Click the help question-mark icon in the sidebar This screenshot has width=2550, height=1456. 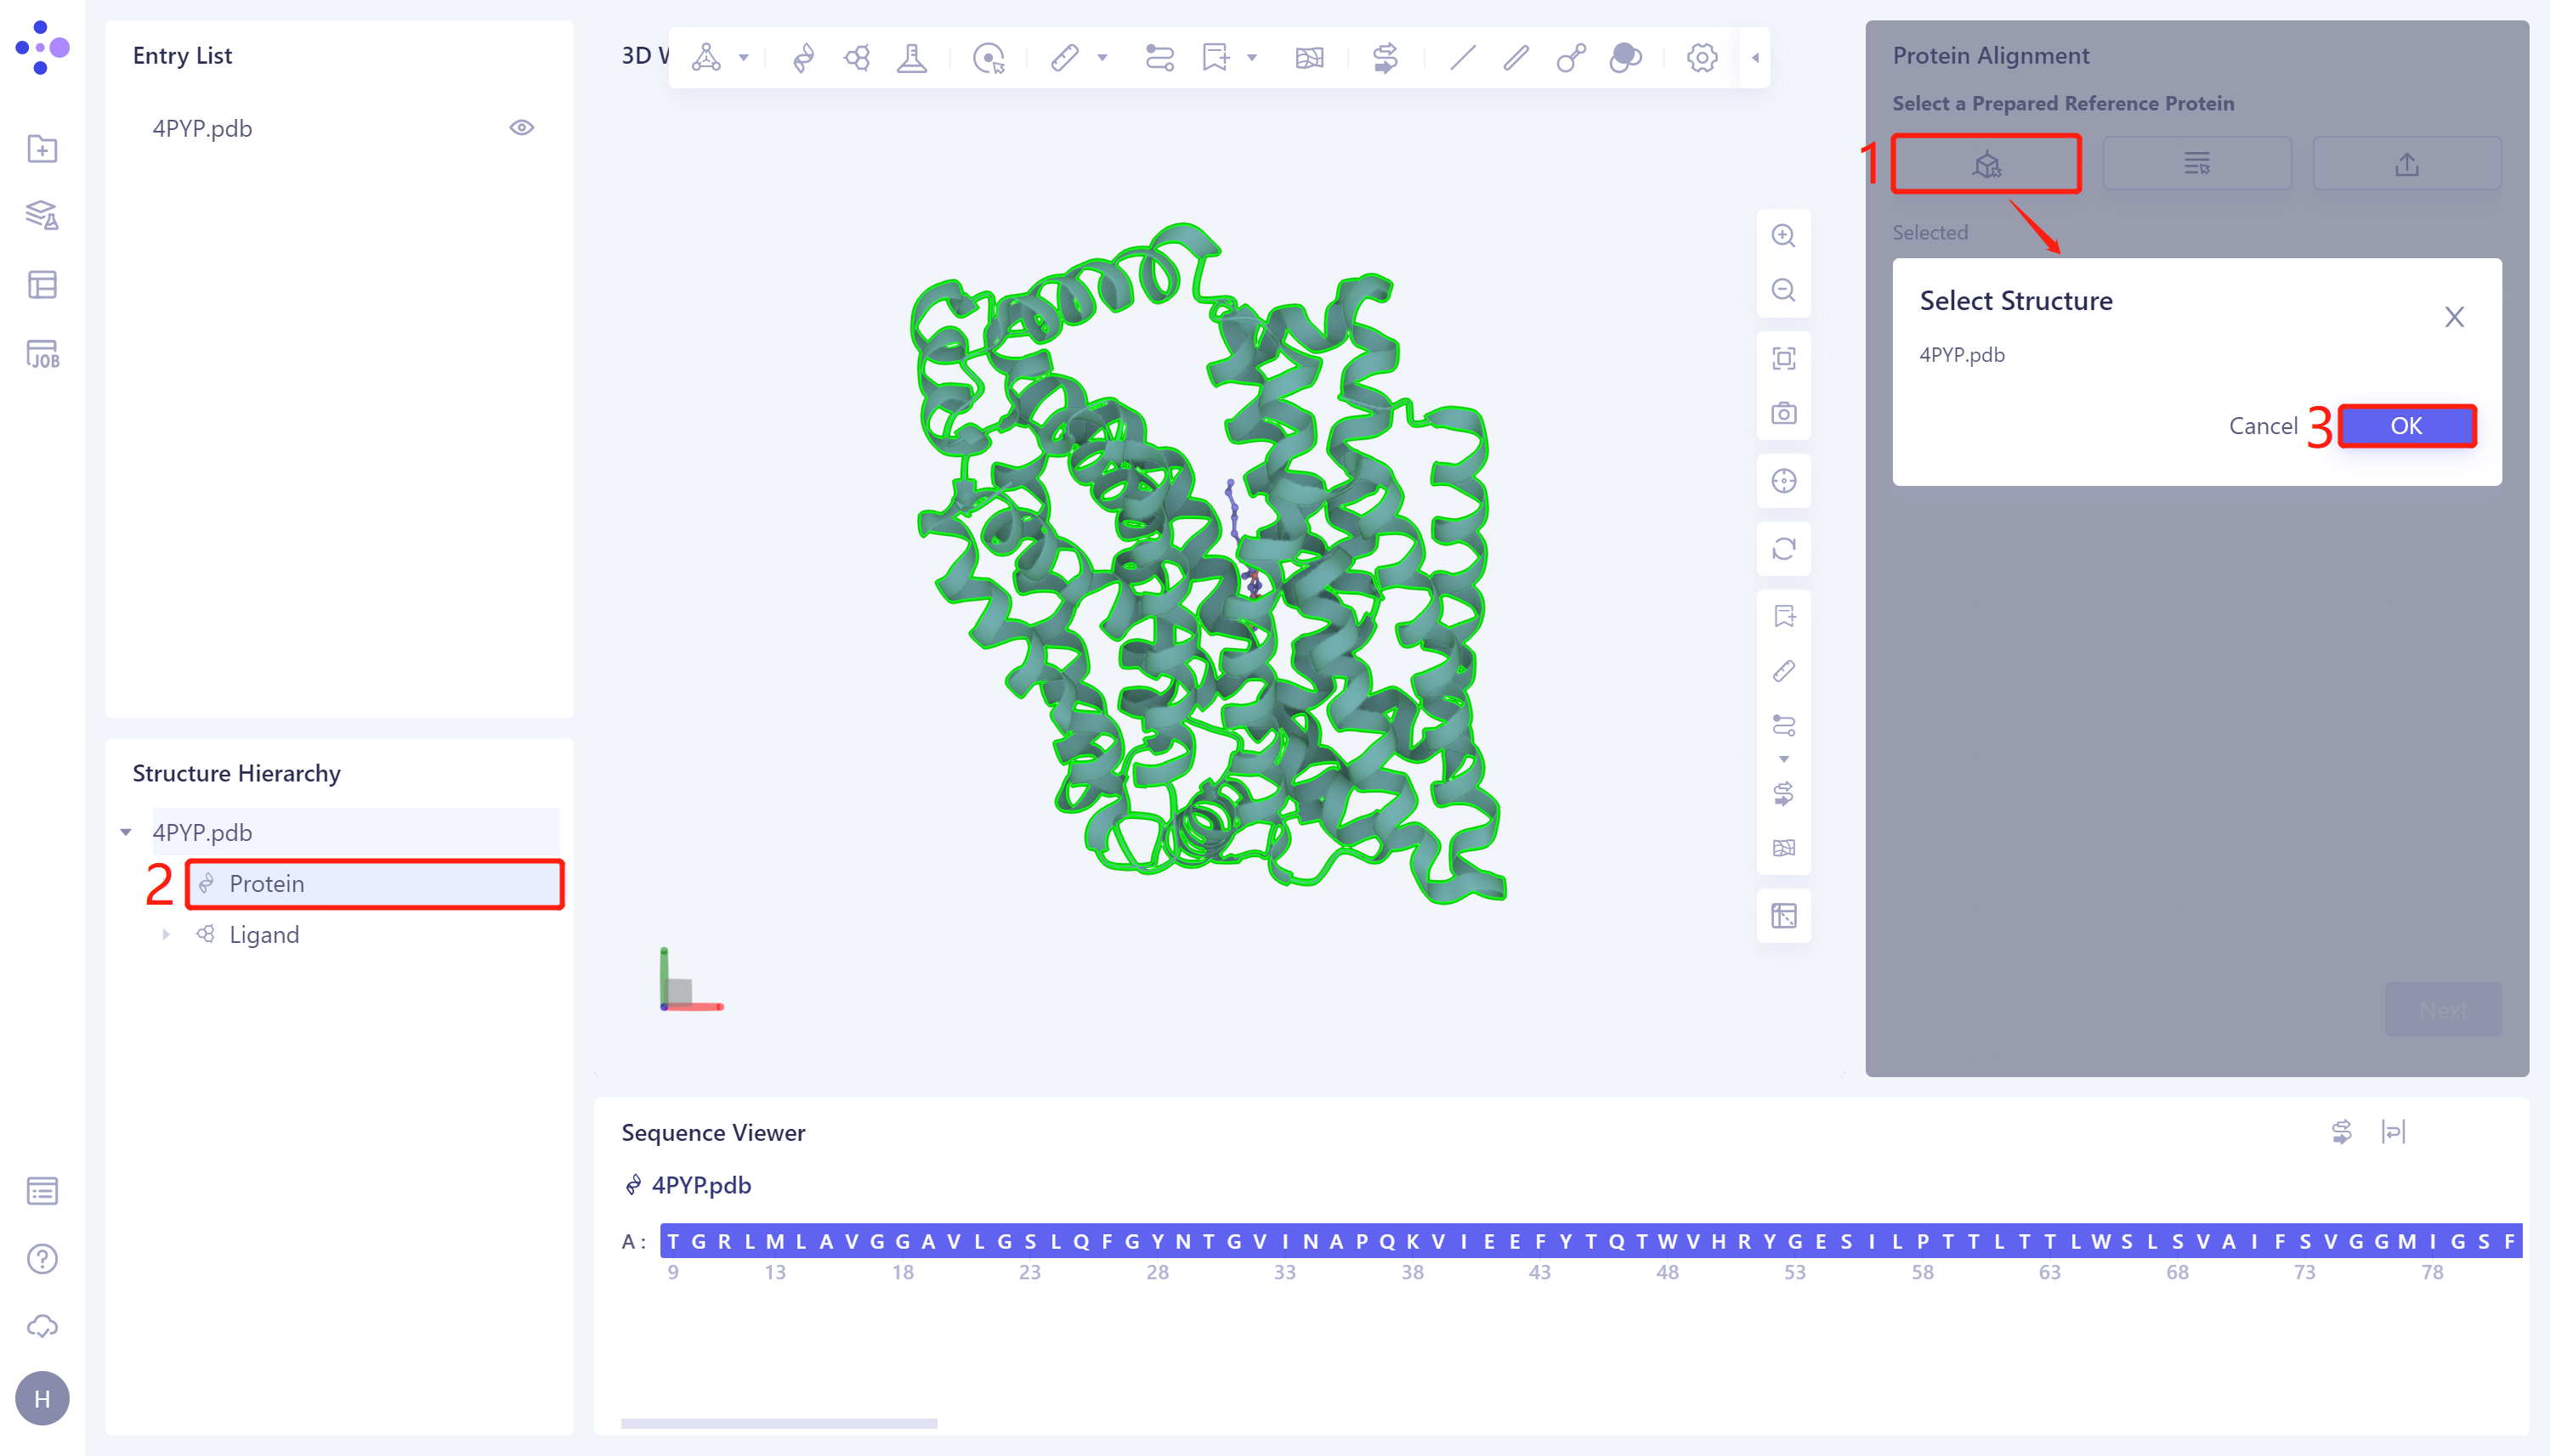[x=42, y=1258]
